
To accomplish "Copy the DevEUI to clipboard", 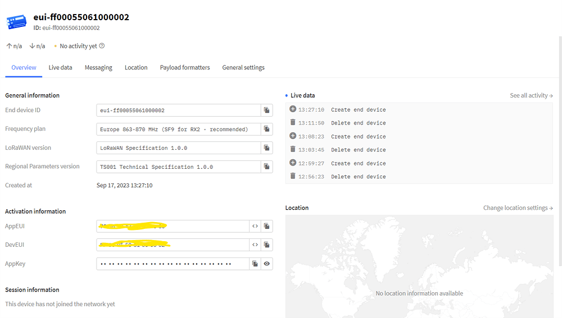I will (x=267, y=245).
